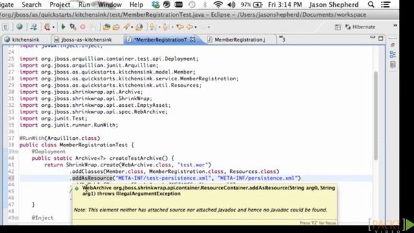
Task: Show hidden perspectives chevron
Action: pos(395,26)
